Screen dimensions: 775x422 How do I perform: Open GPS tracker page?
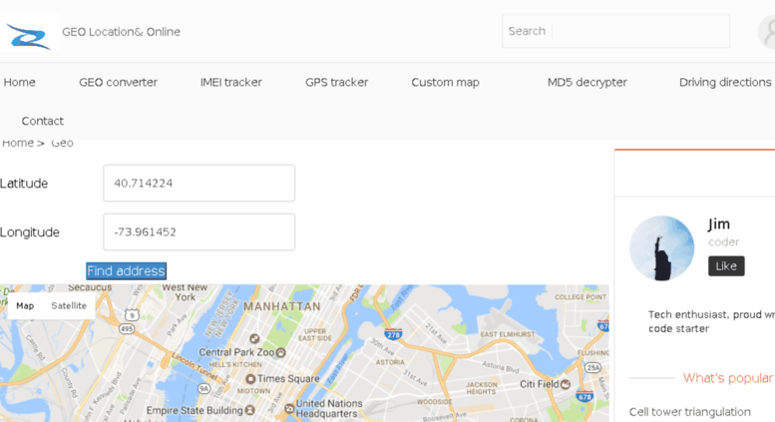(x=336, y=82)
